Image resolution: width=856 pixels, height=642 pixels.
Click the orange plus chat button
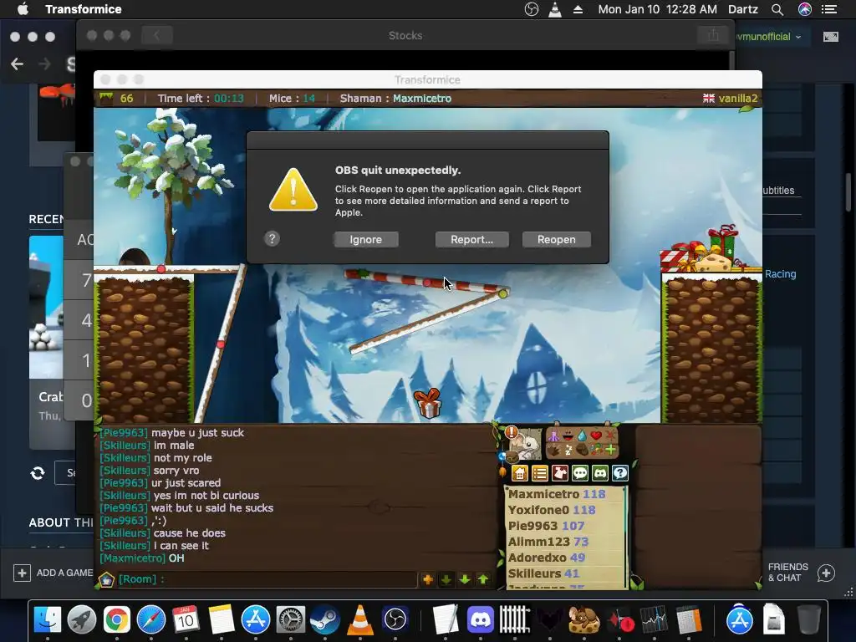(x=428, y=579)
